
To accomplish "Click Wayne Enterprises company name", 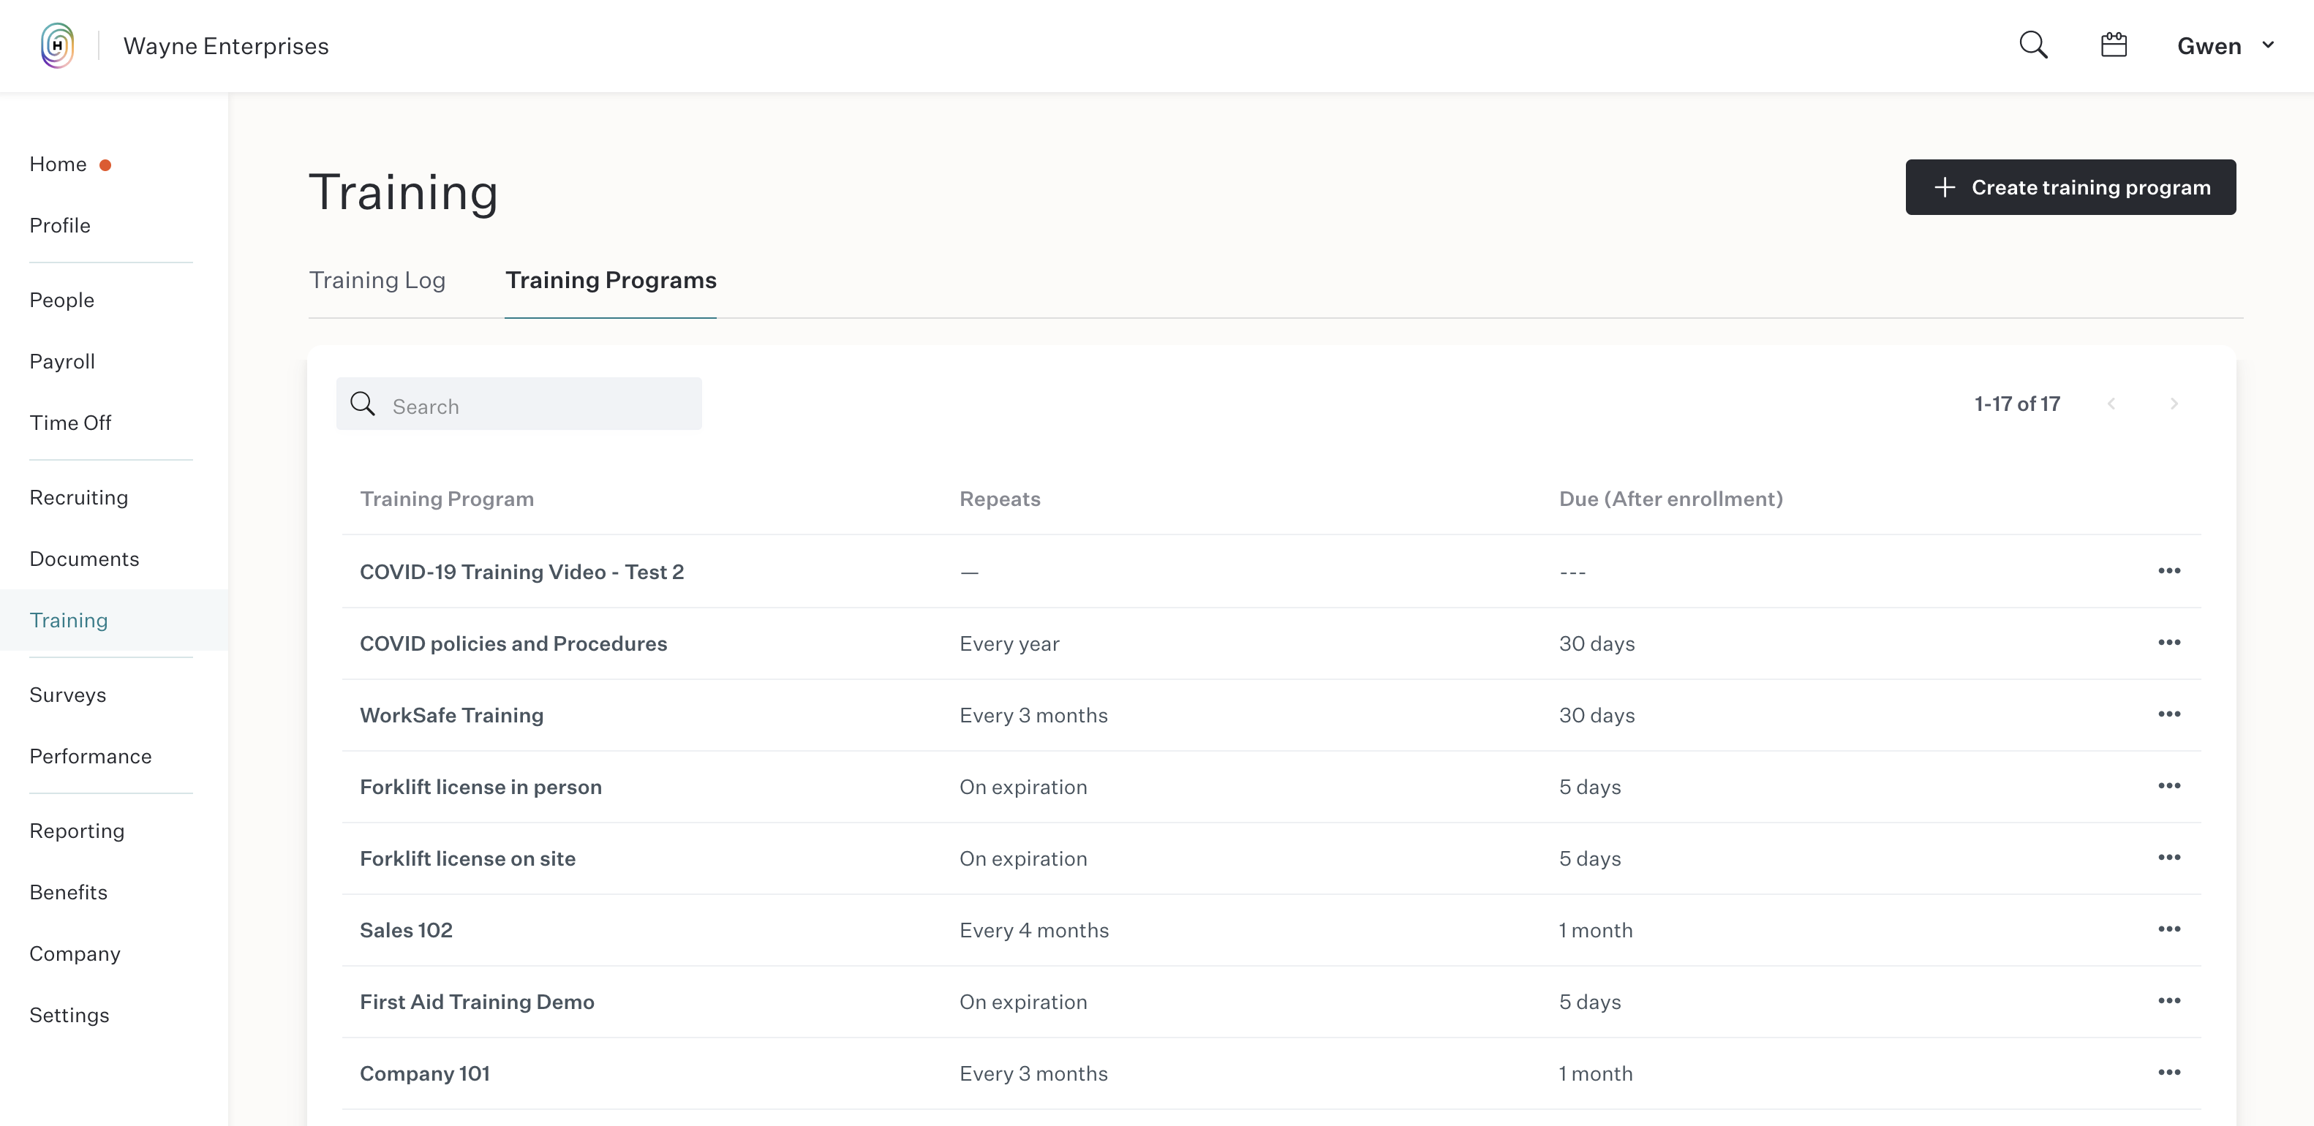I will (227, 46).
